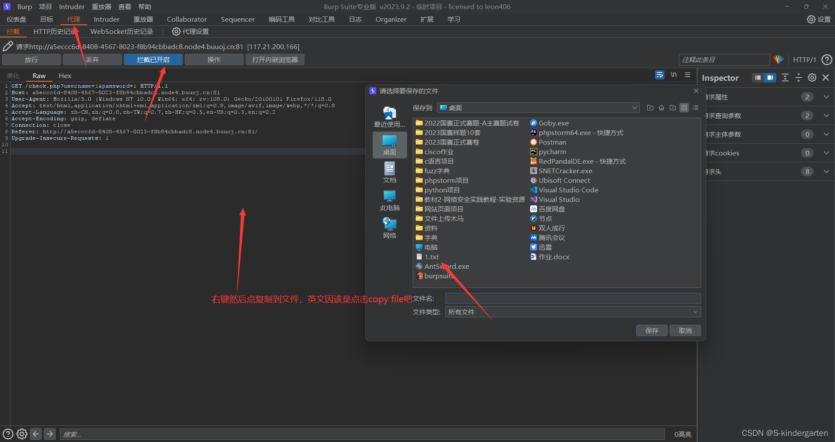Screen dimensions: 835x442
Task: Go up one folder level icon in save dialog
Action: pos(650,108)
